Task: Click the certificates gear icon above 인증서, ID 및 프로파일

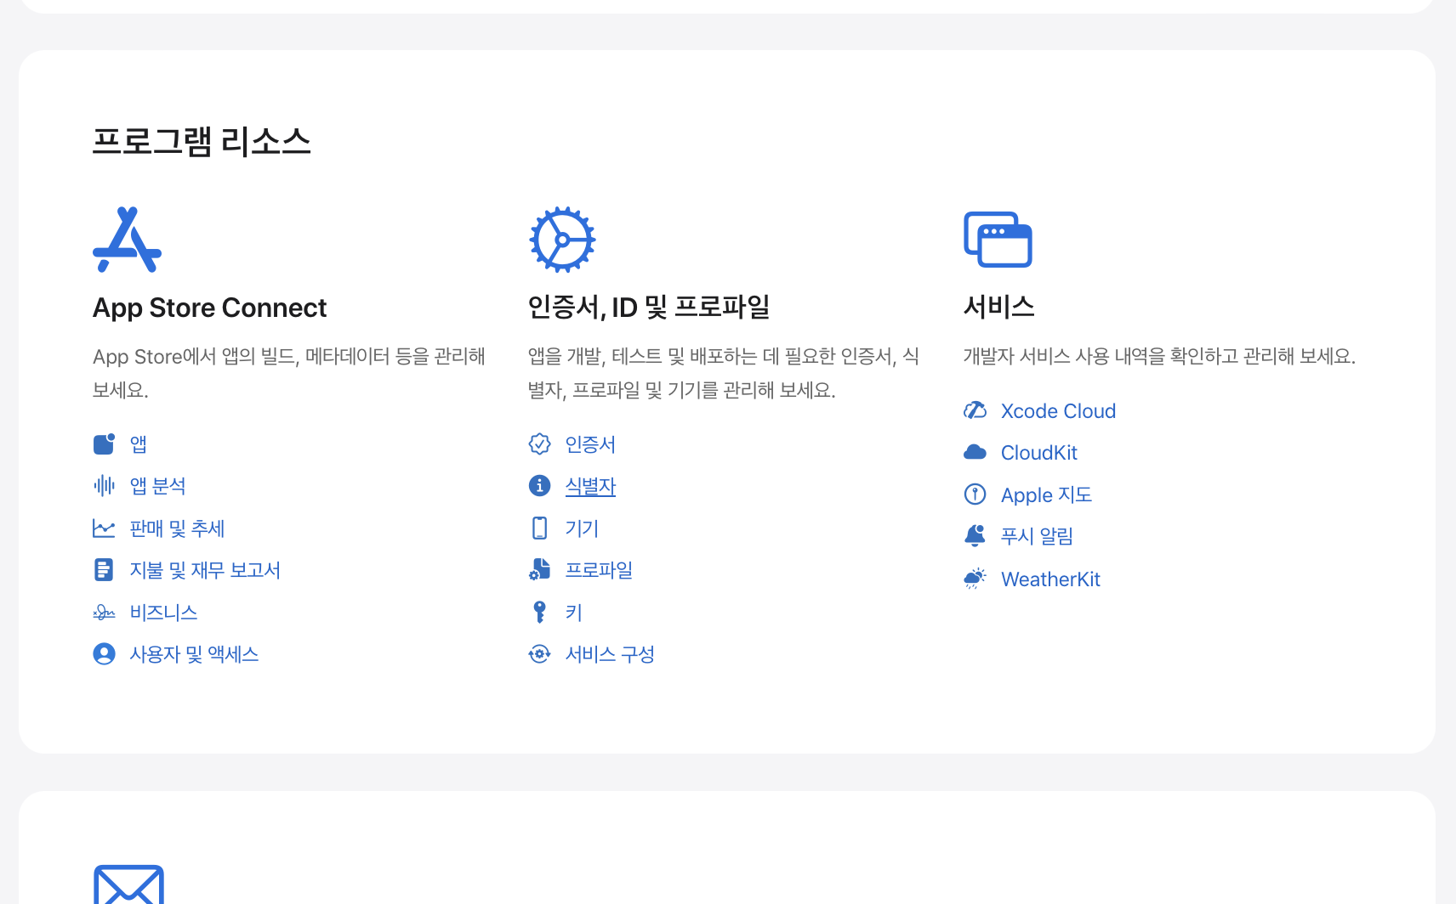Action: click(x=562, y=240)
